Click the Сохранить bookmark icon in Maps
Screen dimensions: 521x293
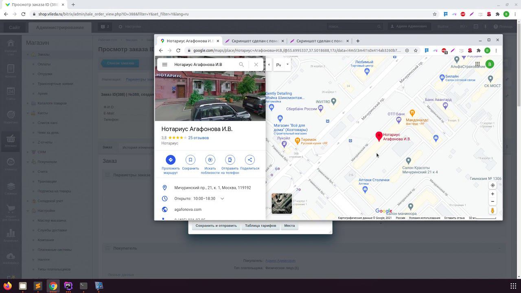(x=190, y=160)
